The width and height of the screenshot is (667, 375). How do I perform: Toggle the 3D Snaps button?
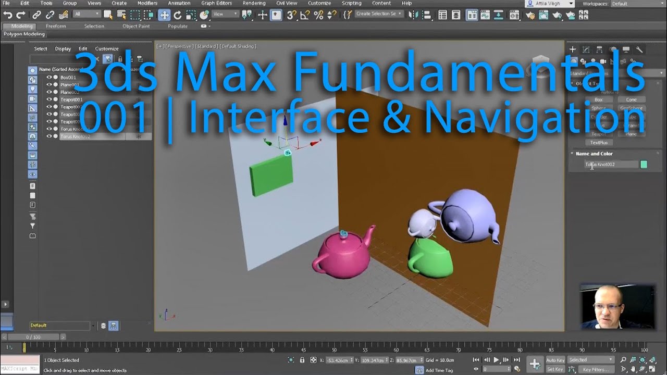292,15
